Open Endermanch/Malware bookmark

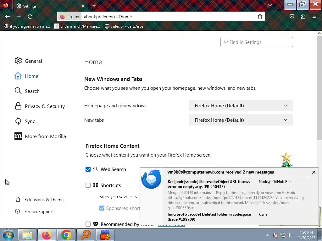point(77,26)
